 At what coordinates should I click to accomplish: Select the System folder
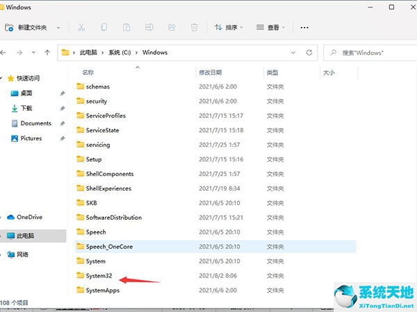coord(95,261)
